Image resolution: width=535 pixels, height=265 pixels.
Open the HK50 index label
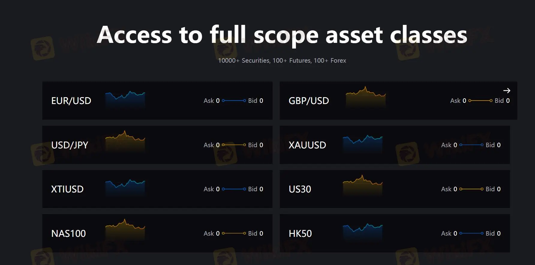click(x=300, y=234)
